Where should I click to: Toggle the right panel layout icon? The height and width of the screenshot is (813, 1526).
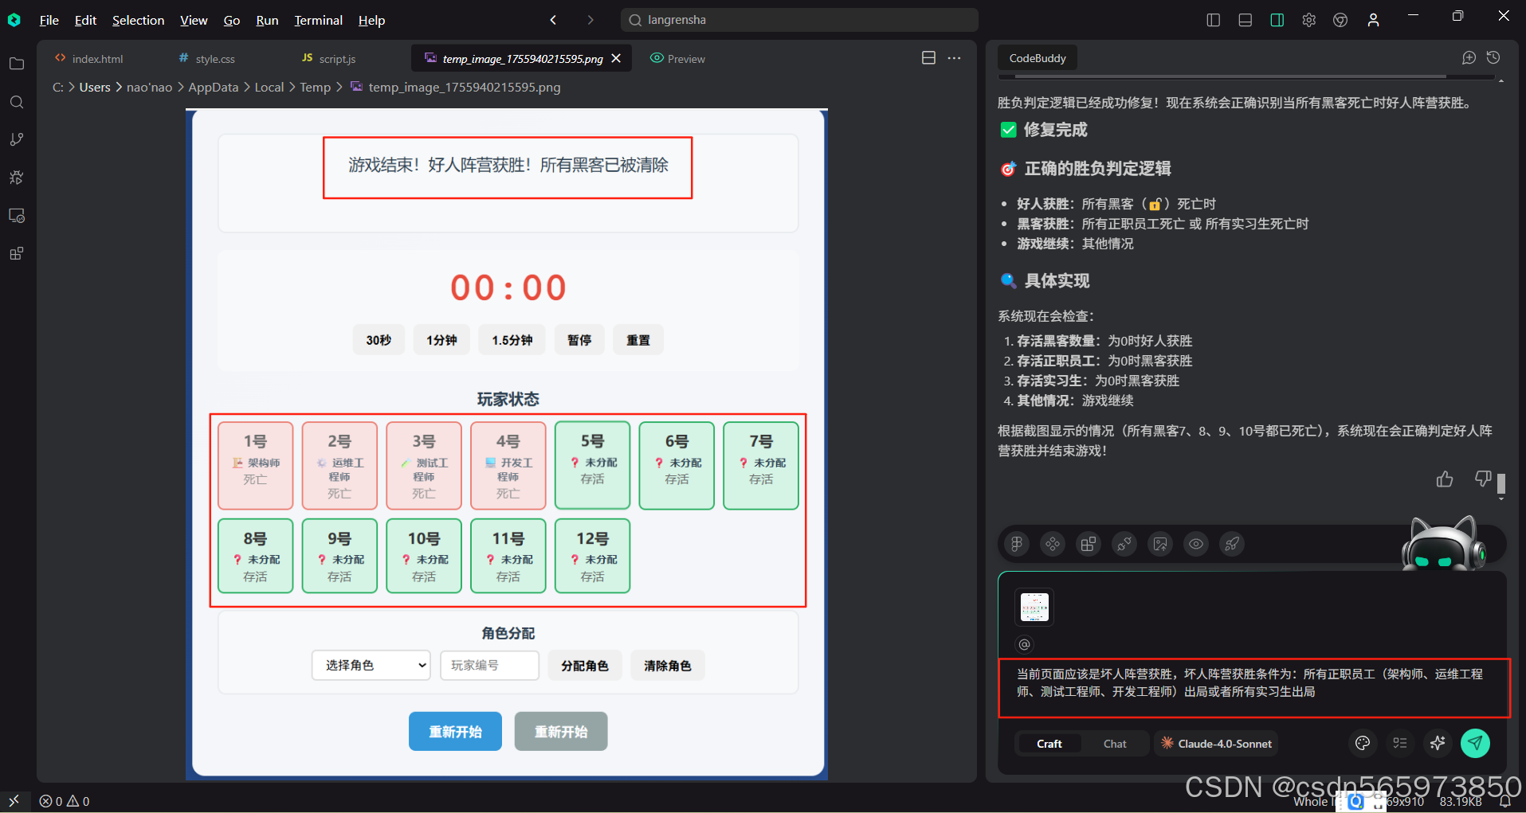pyautogui.click(x=1277, y=19)
